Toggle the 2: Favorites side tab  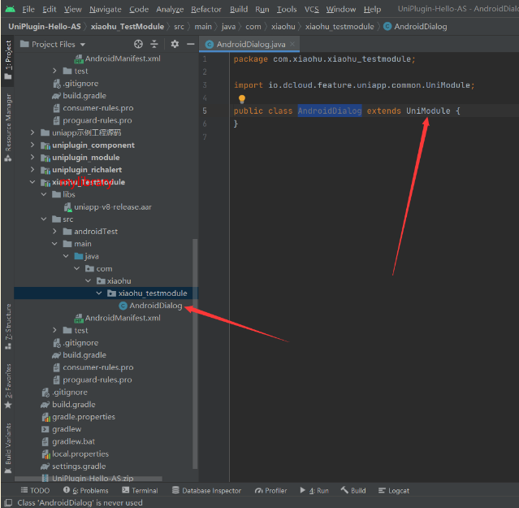coord(8,386)
